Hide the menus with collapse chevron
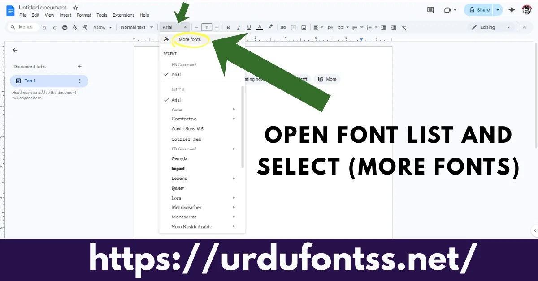This screenshot has width=538, height=281. [x=524, y=27]
